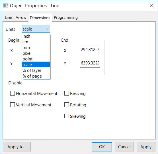Click the Apply to... button

pyautogui.click(x=17, y=147)
